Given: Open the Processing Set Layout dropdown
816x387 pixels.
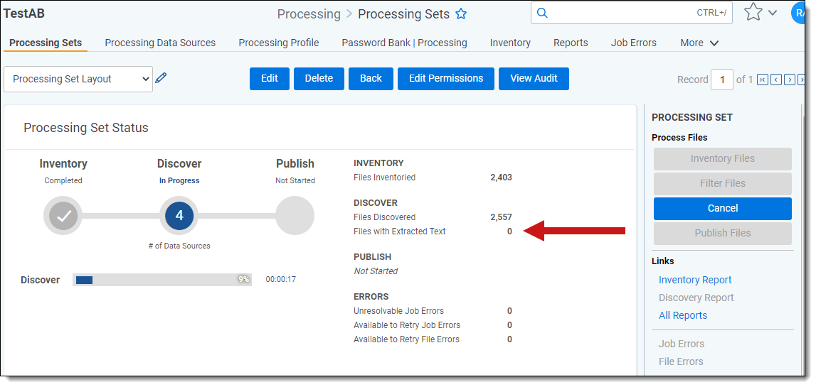Looking at the screenshot, I should [x=78, y=79].
